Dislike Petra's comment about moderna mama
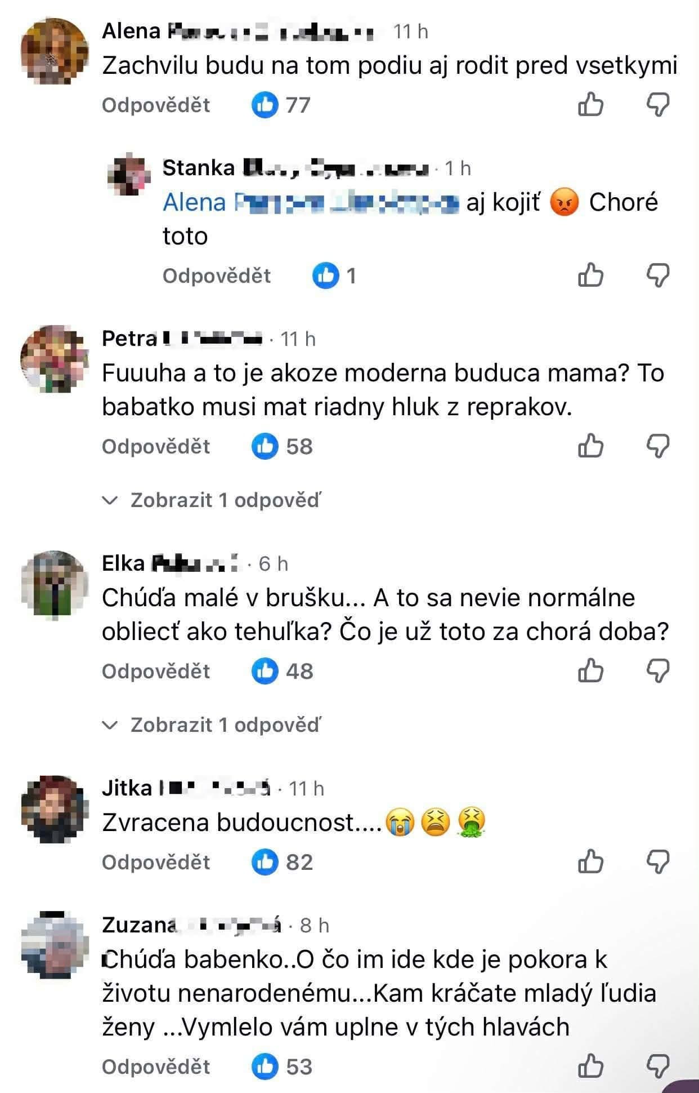 click(657, 446)
